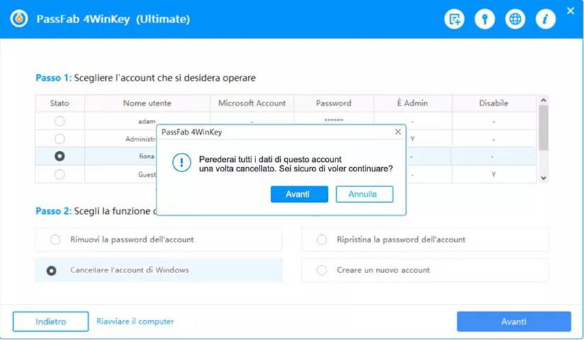Select Creare un nuovo account option
Image resolution: width=584 pixels, height=340 pixels.
pyautogui.click(x=322, y=270)
